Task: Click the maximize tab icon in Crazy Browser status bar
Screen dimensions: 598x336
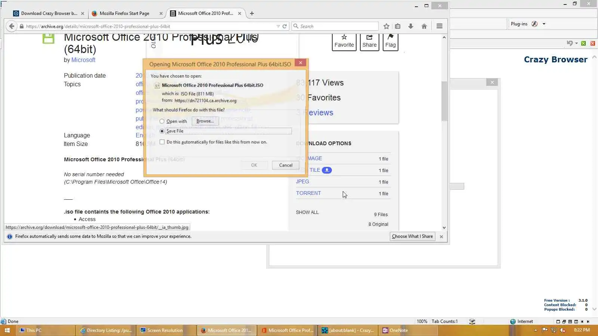Action: coord(558,321)
